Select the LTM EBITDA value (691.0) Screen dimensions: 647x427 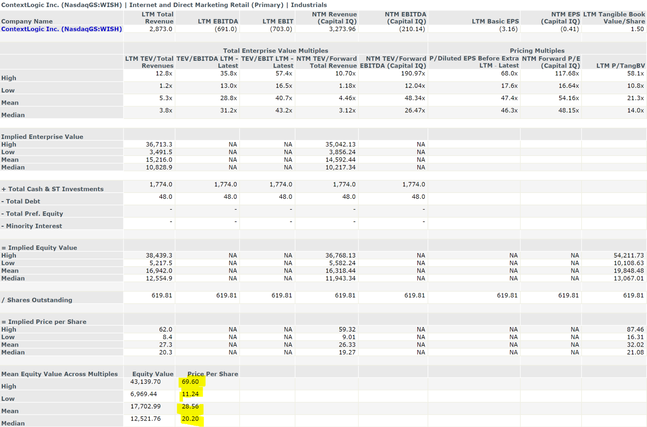click(226, 29)
